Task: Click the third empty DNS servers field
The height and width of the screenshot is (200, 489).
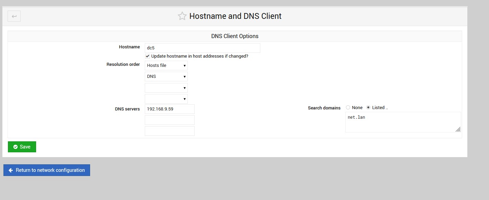Action: click(170, 131)
